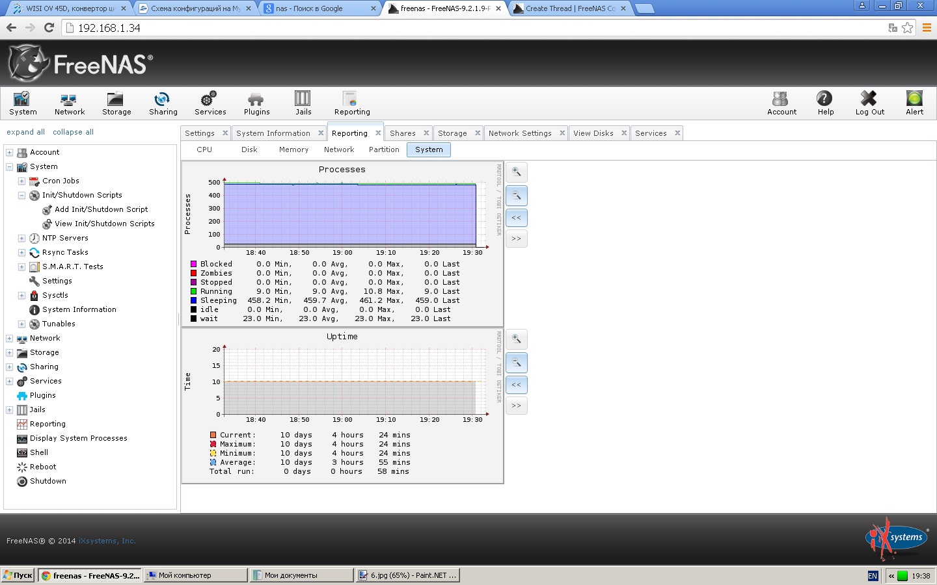This screenshot has height=585, width=937.
Task: Open the Account toolbar icon
Action: point(781,103)
